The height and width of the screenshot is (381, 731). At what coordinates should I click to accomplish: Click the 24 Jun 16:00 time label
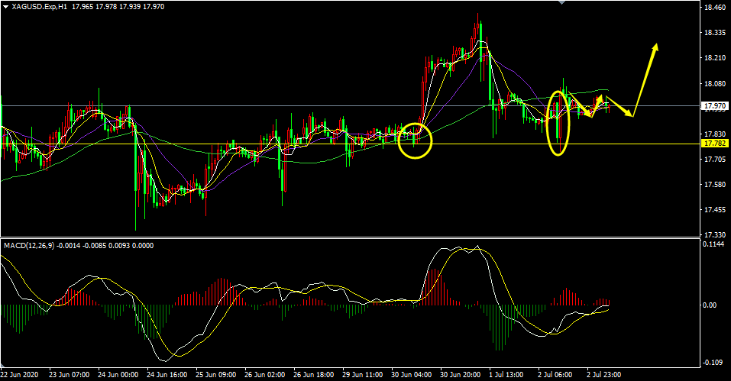click(167, 374)
